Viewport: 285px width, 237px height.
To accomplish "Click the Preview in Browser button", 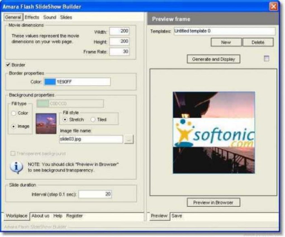I will (214, 203).
